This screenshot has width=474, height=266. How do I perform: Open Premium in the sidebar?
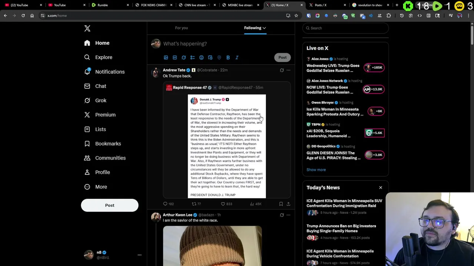pyautogui.click(x=100, y=115)
